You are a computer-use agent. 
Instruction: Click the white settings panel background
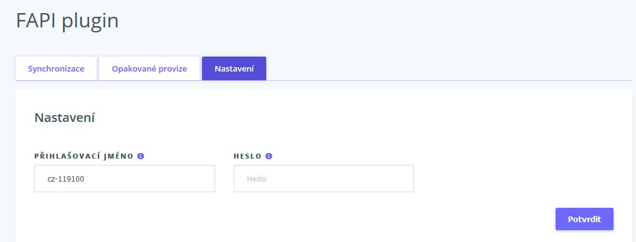click(507, 134)
